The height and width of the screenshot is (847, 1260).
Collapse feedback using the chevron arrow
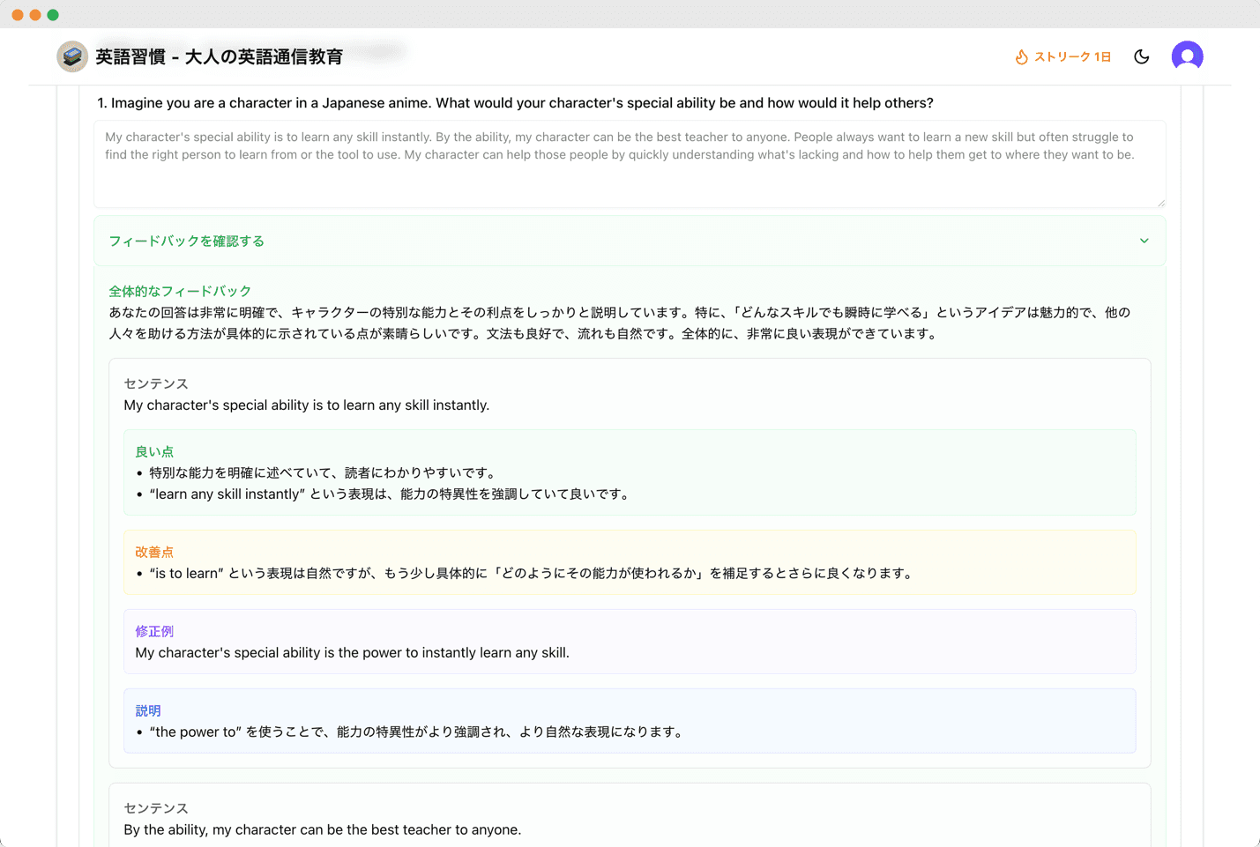[x=1144, y=241]
